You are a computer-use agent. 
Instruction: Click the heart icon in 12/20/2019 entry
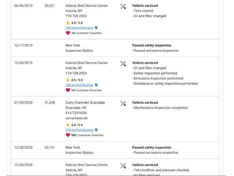[68, 90]
